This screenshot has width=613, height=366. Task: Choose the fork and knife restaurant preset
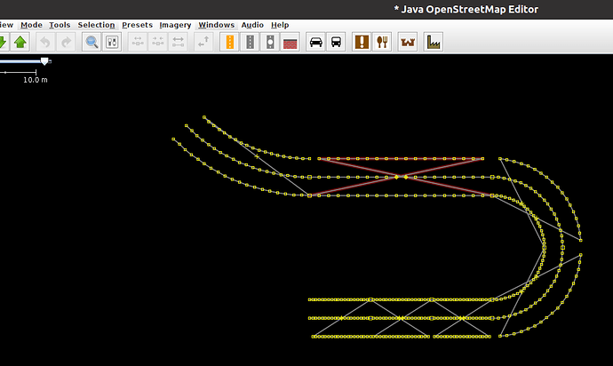point(383,42)
